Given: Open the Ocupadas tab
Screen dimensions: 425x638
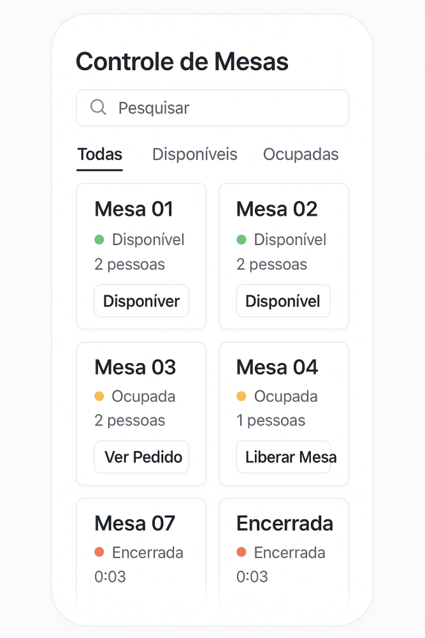Looking at the screenshot, I should (x=301, y=154).
